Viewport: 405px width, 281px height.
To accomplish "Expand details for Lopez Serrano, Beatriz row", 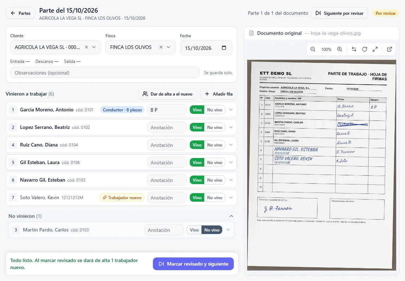I will click(x=231, y=127).
